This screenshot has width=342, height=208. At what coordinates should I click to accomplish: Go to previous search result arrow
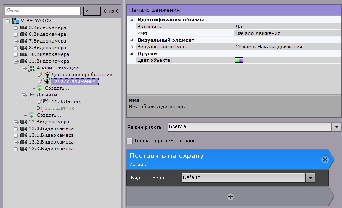tap(87, 10)
